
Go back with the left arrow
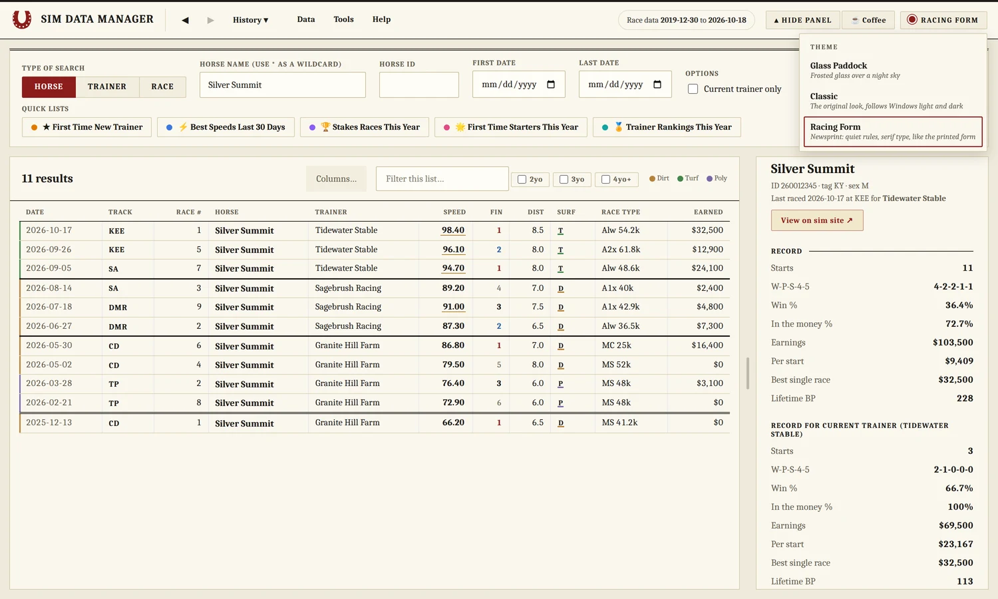click(x=185, y=20)
